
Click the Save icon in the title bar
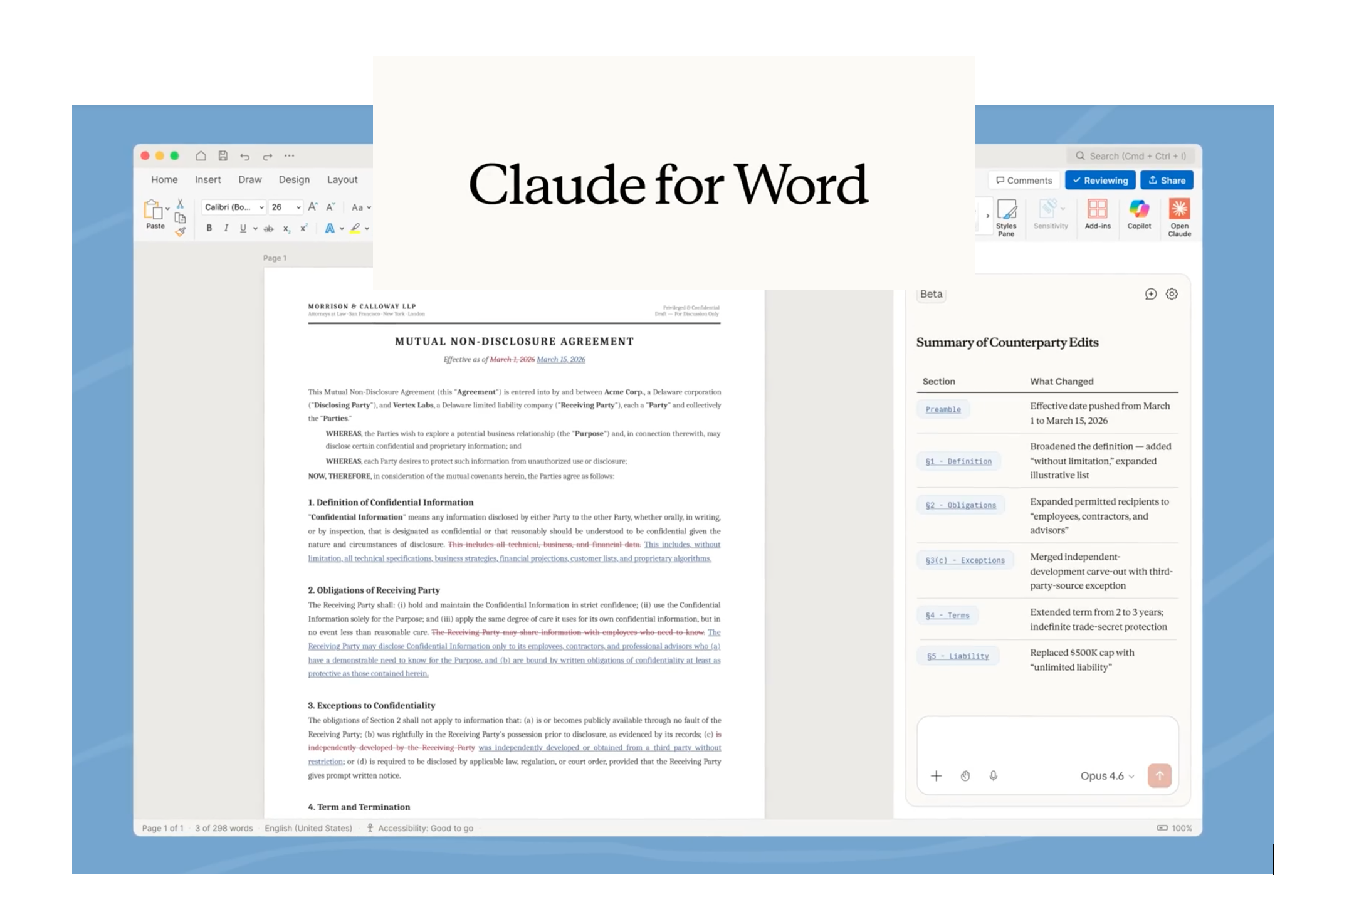pyautogui.click(x=223, y=155)
